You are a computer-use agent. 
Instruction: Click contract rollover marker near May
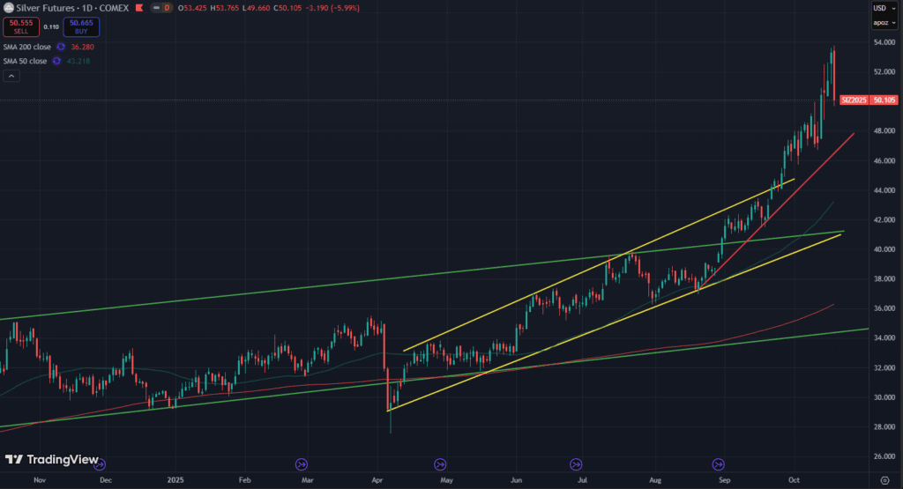coord(440,463)
